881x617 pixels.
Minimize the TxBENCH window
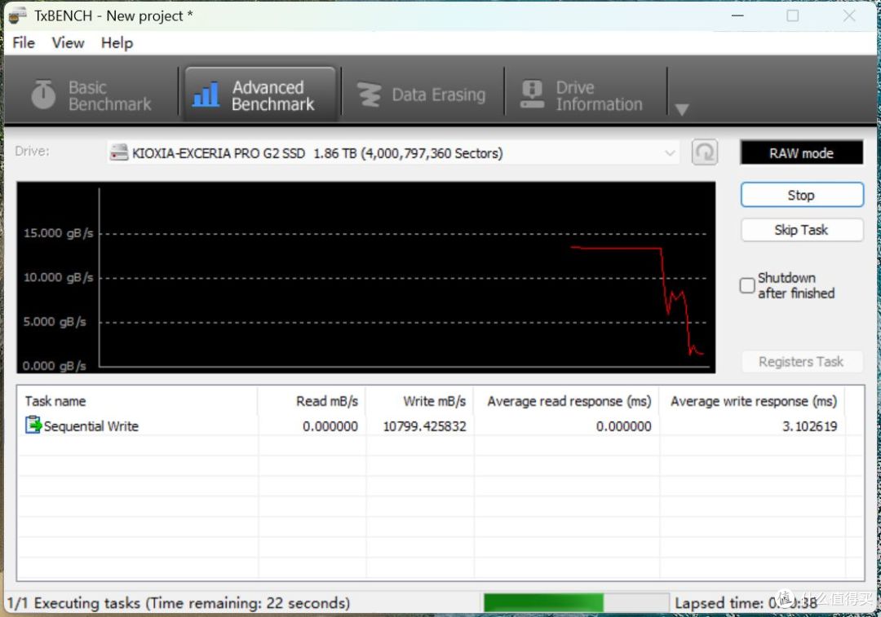[x=737, y=15]
